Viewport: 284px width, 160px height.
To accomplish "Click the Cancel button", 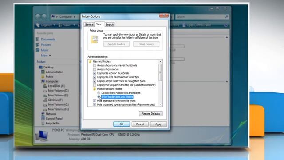I will tap(140, 124).
